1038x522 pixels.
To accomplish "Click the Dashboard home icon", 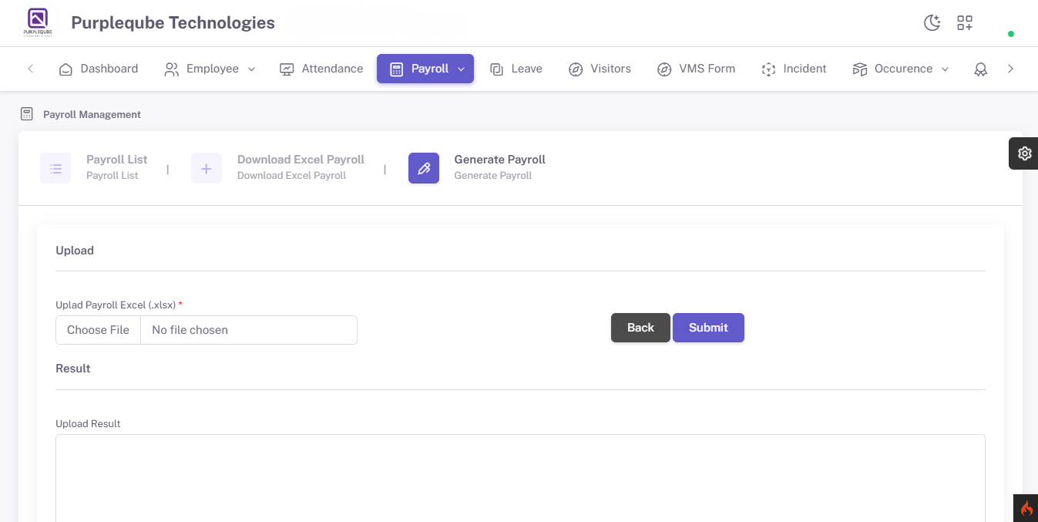I will coord(66,69).
